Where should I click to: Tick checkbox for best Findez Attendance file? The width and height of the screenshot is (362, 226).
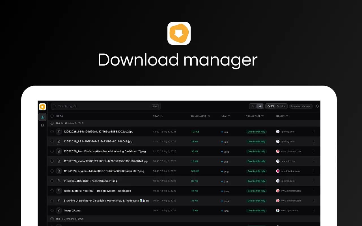(52, 151)
